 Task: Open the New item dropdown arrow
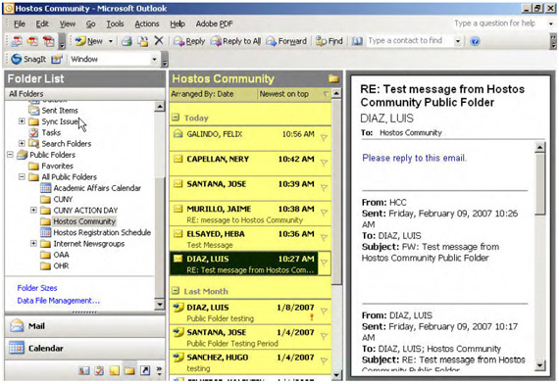click(111, 41)
